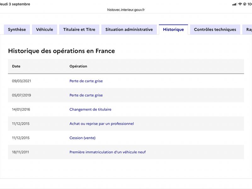Open the Changement de titulaire operation
The image size is (252, 189).
[x=90, y=109]
